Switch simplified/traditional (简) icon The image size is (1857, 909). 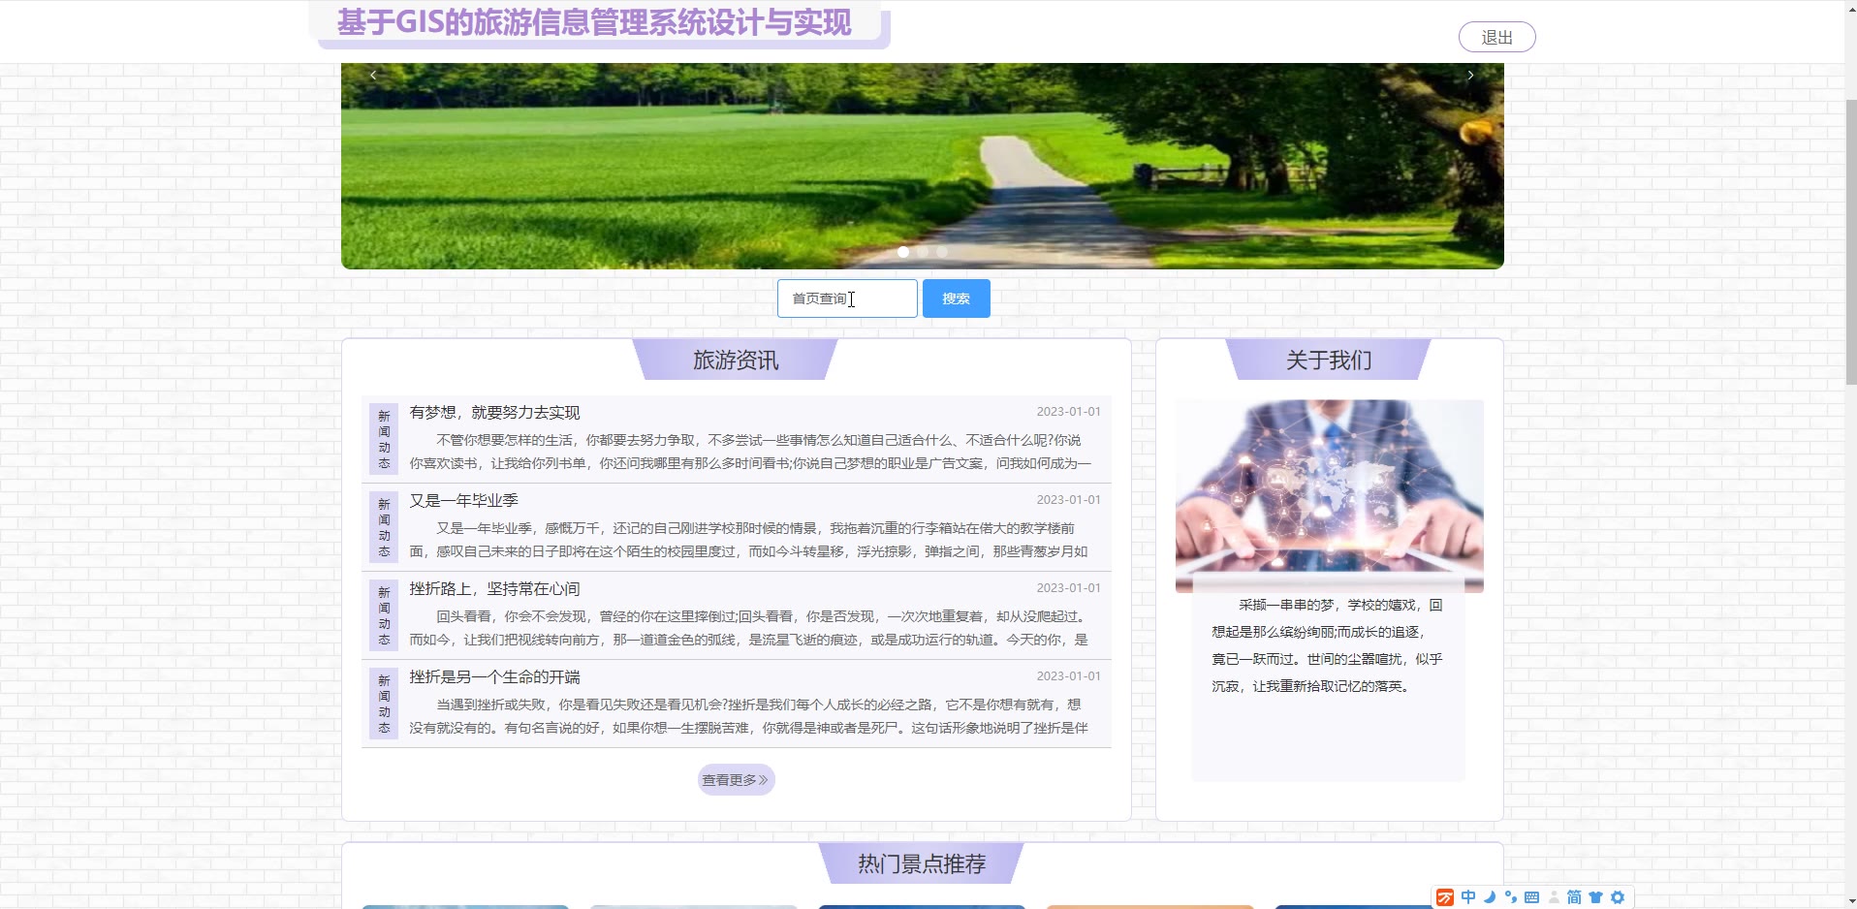click(x=1574, y=897)
